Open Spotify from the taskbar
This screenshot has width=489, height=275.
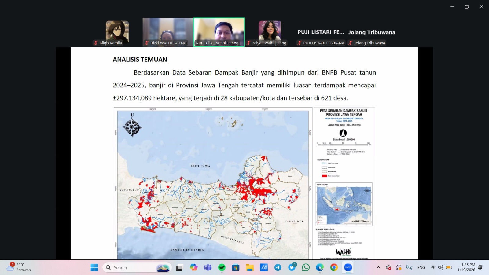[222, 268]
